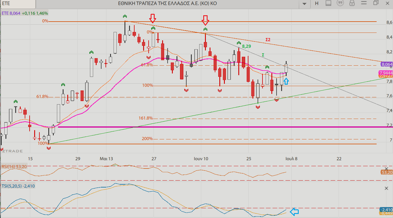
Task: Open the H timeframe selector
Action: 317,3
